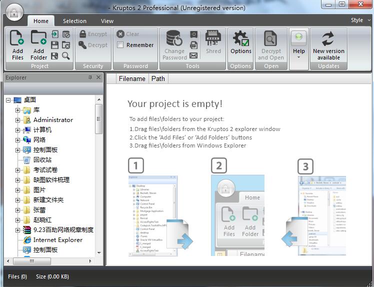Viewport: 374px width, 287px height.
Task: Click the remove file icon in Project
Action: click(66, 34)
